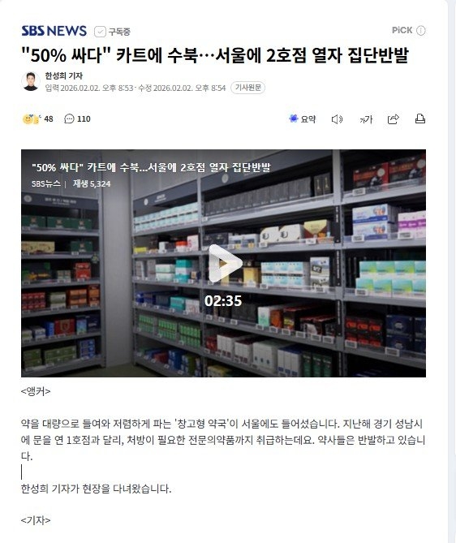The width and height of the screenshot is (456, 543).
Task: Click the PiCK label
Action: click(402, 30)
